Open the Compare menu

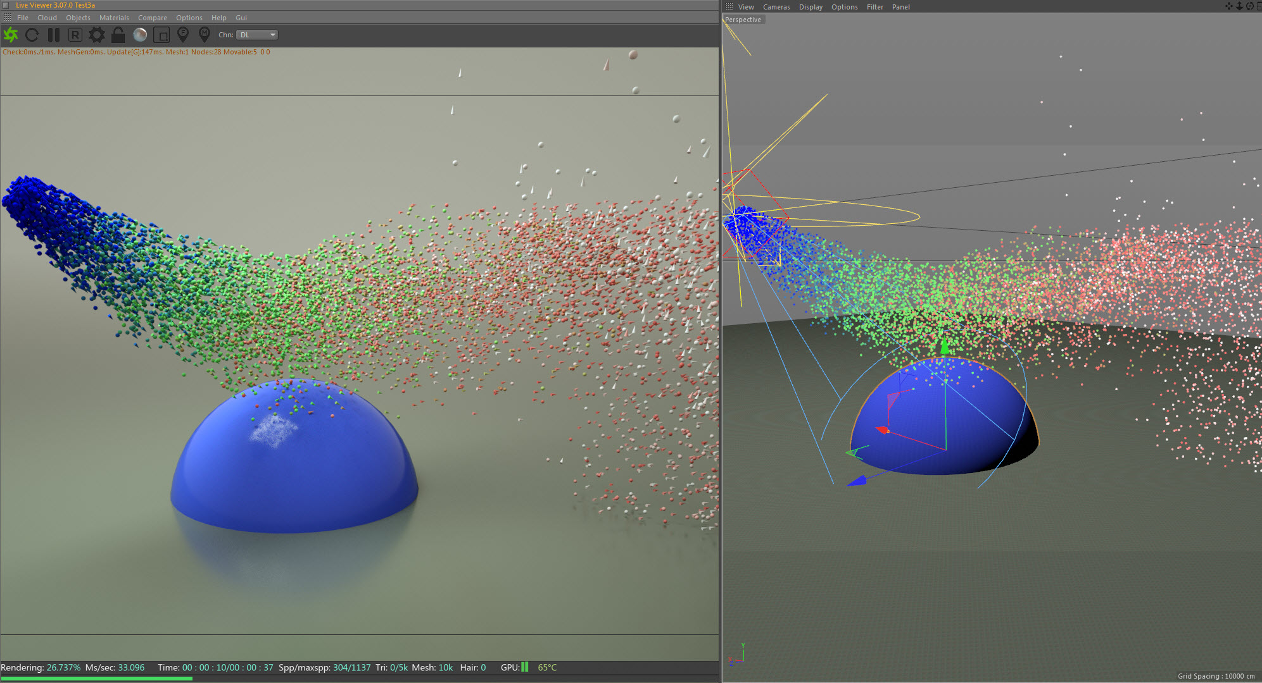[x=153, y=18]
